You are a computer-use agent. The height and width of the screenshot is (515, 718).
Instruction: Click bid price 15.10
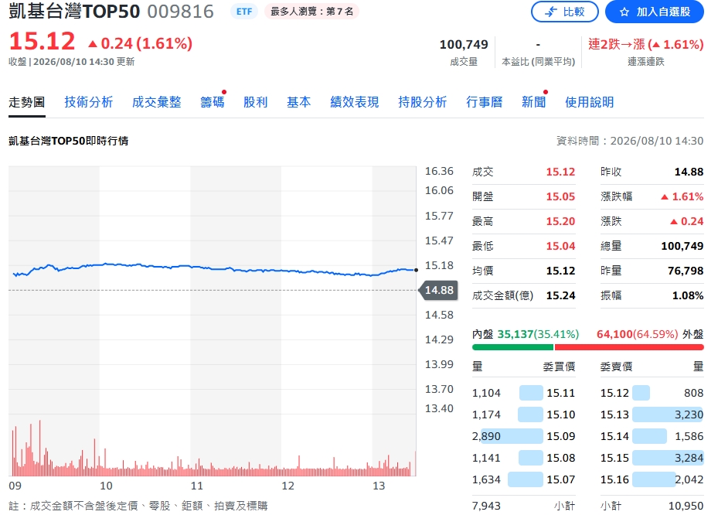tap(560, 414)
